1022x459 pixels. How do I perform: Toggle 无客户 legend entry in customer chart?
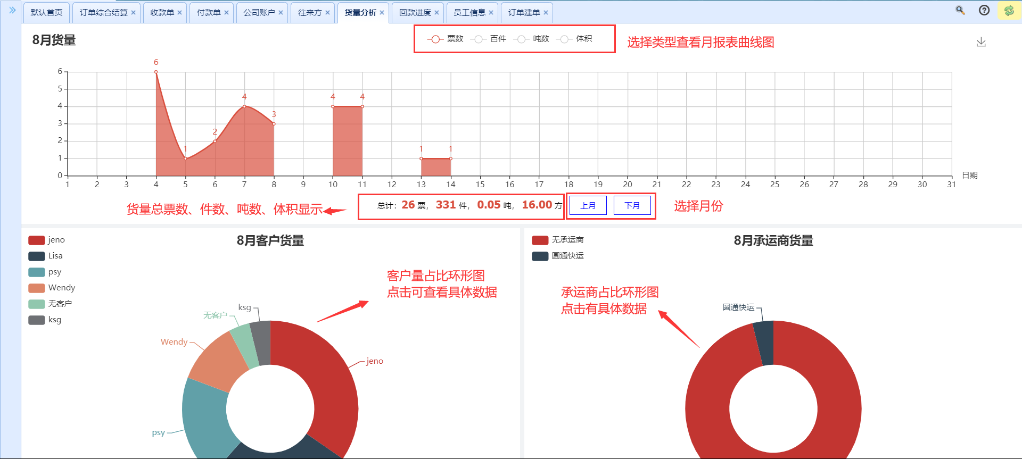(50, 304)
